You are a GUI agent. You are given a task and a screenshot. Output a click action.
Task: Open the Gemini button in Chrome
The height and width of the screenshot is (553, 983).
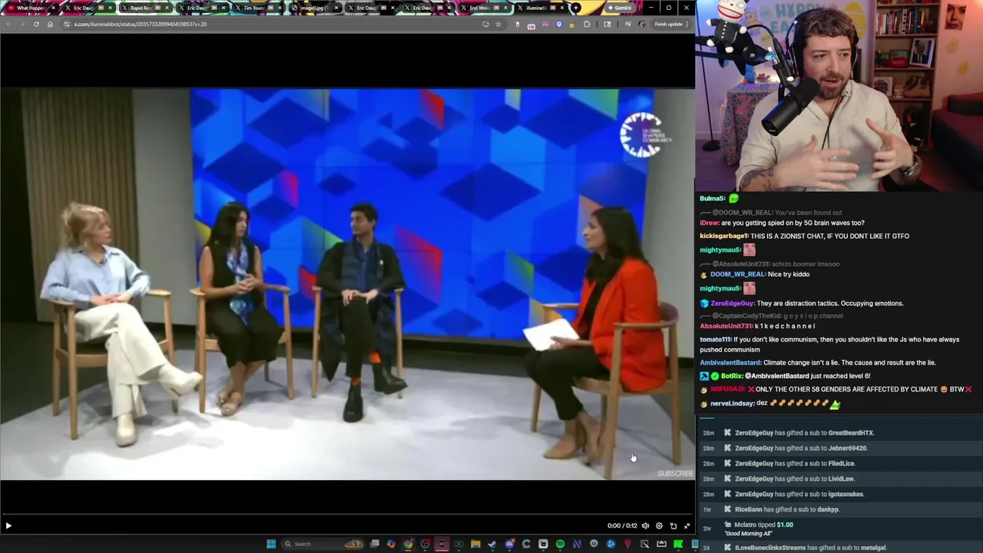click(x=619, y=8)
